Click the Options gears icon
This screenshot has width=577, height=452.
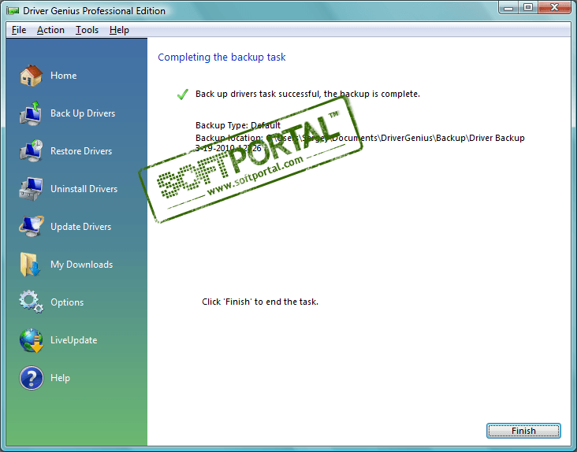point(31,302)
